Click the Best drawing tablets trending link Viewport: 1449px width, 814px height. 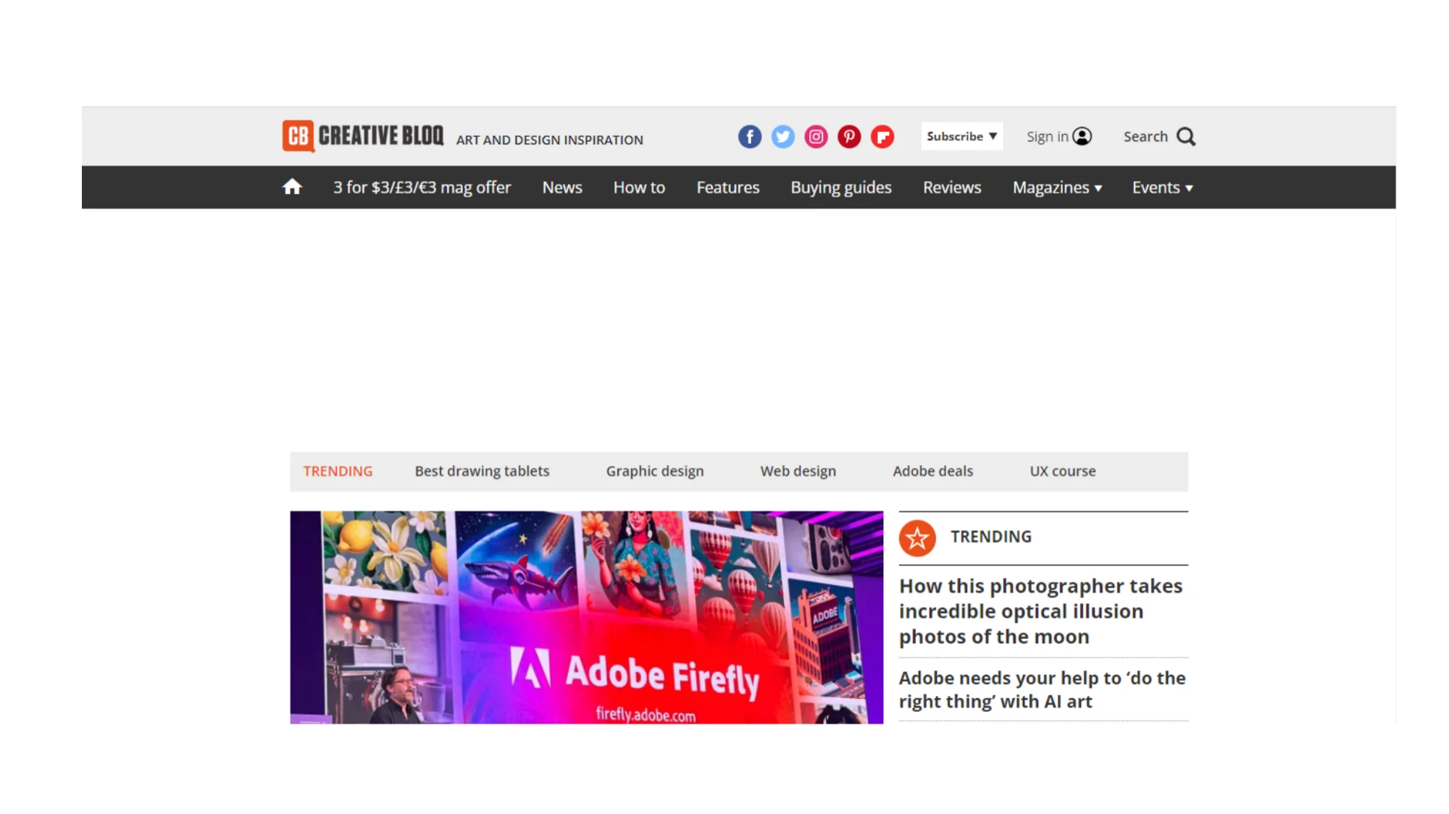pyautogui.click(x=482, y=471)
